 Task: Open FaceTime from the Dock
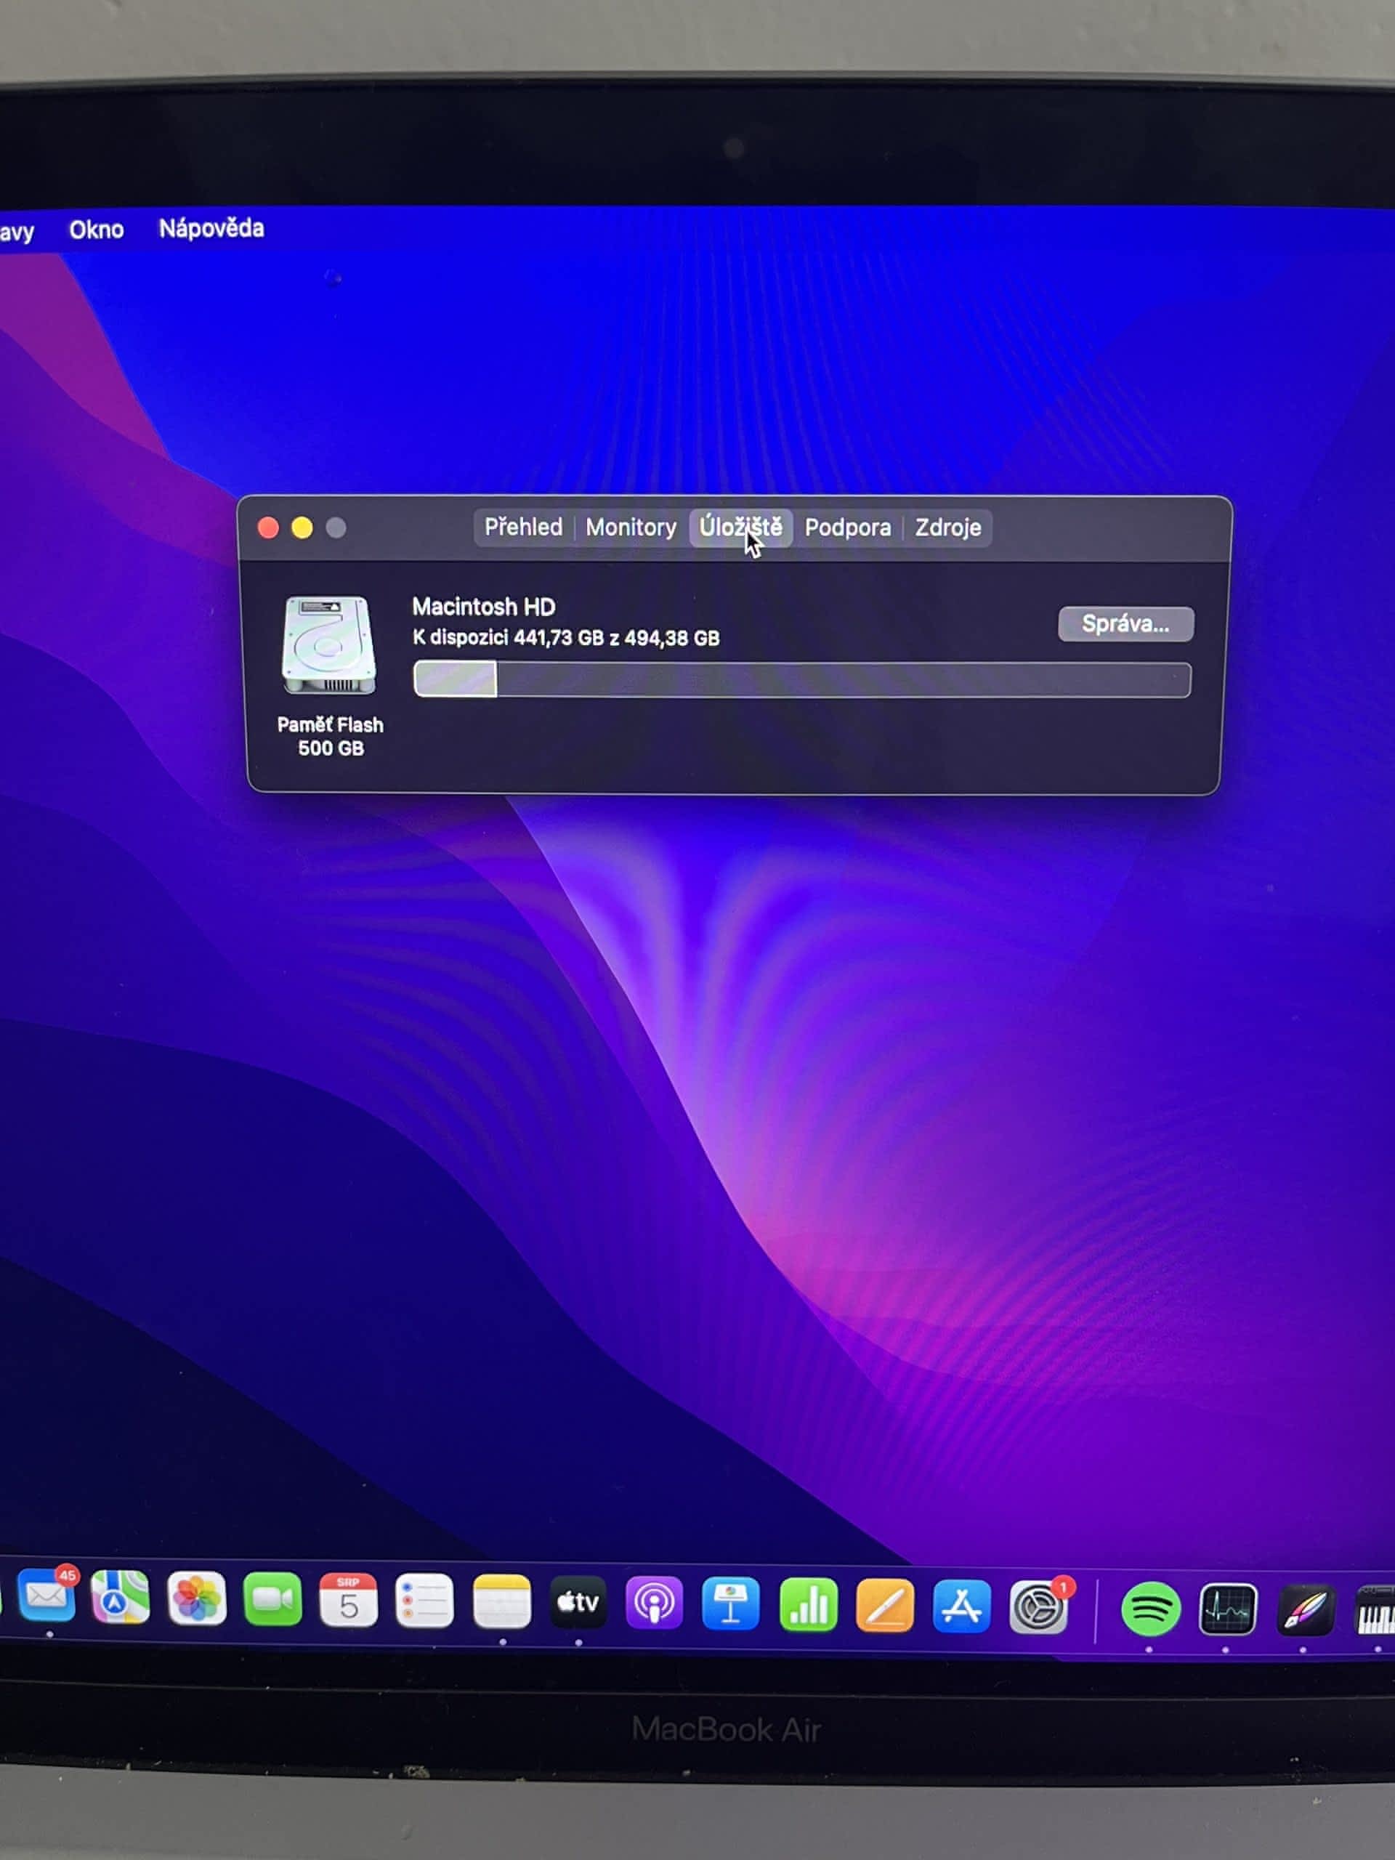pos(272,1600)
